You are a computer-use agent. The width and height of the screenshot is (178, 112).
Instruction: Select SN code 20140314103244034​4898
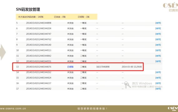pyautogui.click(x=39, y=23)
